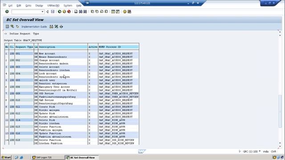Click the red Cancel icon
The height and width of the screenshot is (160, 285).
(69, 12)
